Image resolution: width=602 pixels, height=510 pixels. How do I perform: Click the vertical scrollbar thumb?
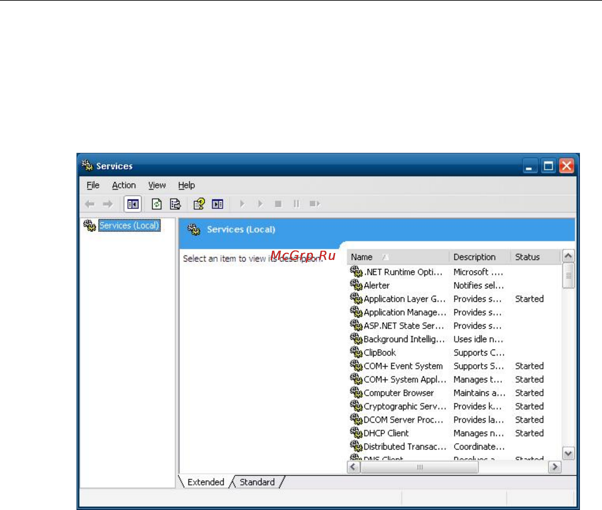coord(568,275)
